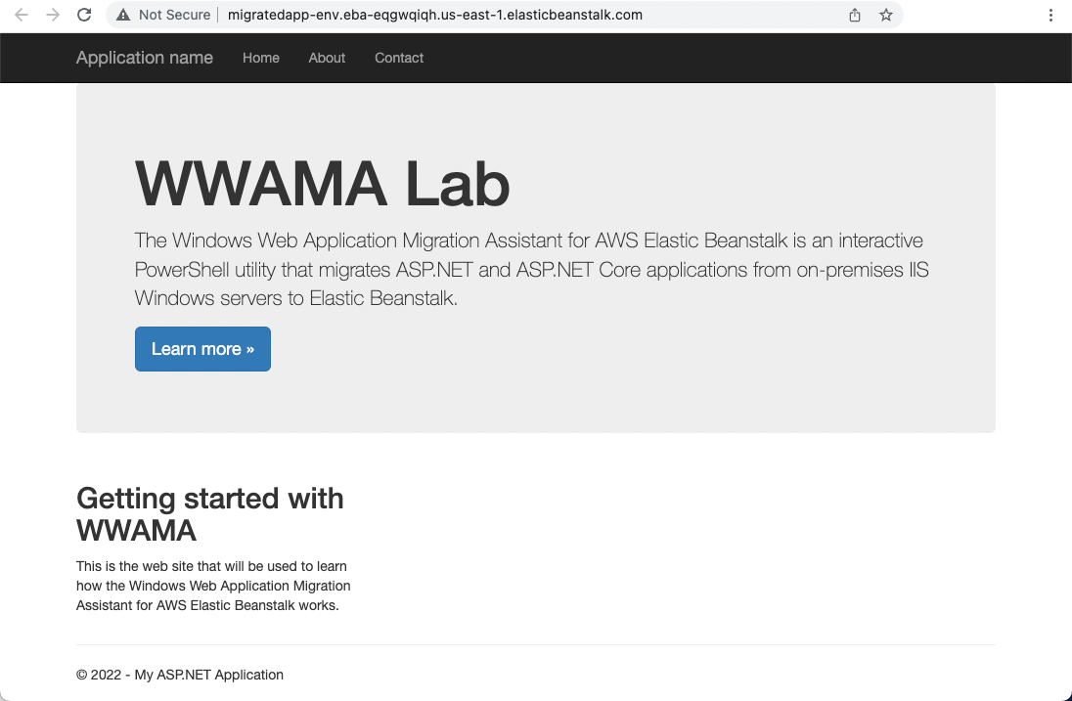
Task: Bookmark the page with the star icon
Action: [x=886, y=15]
